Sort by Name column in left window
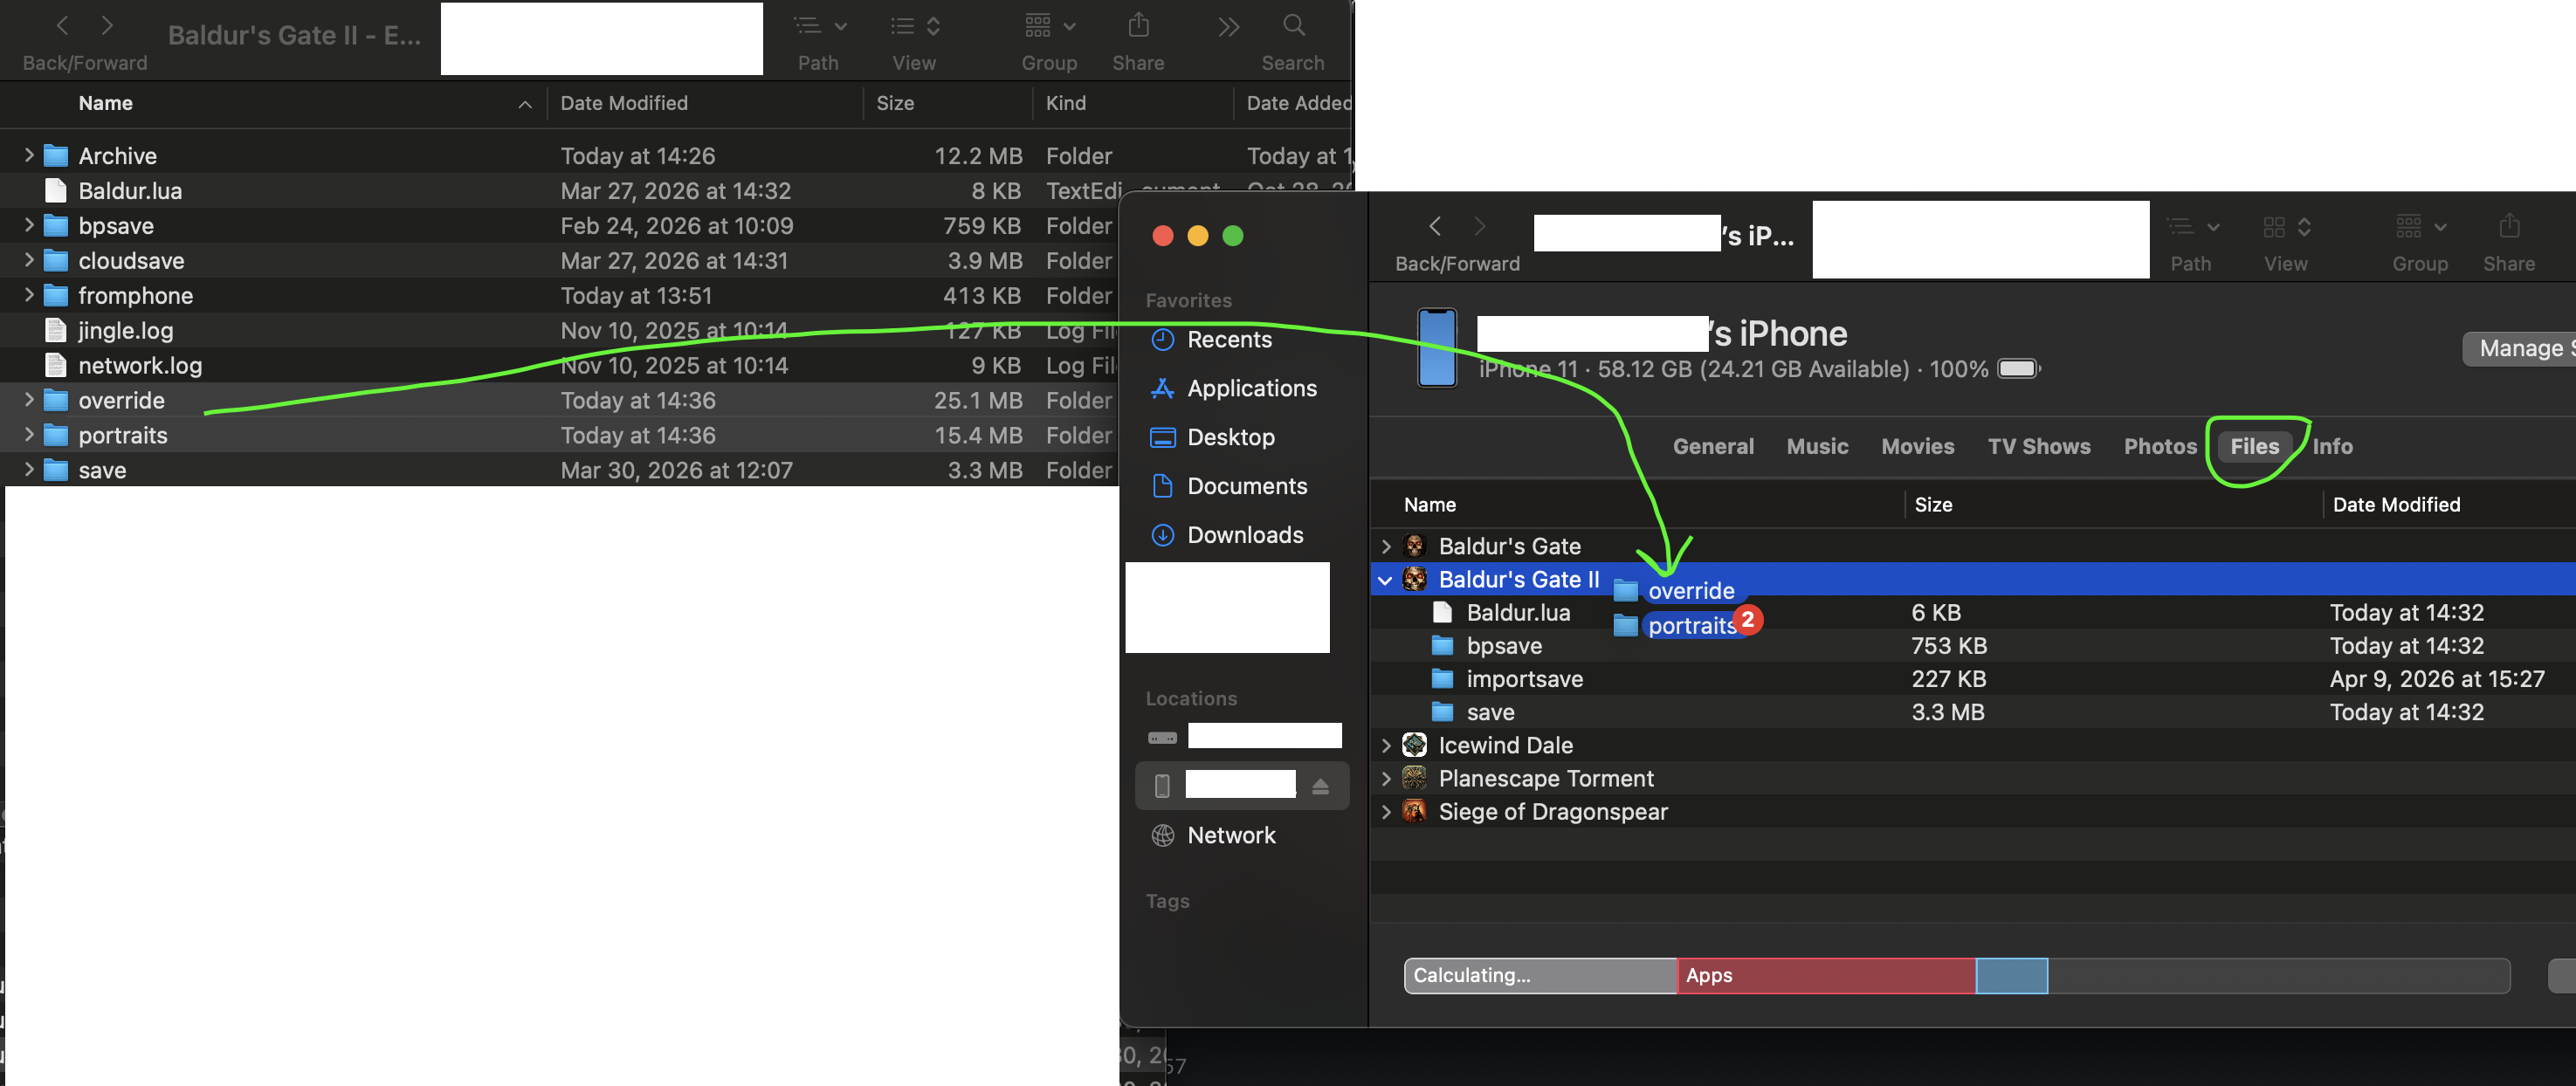Image resolution: width=2576 pixels, height=1086 pixels. [x=106, y=103]
